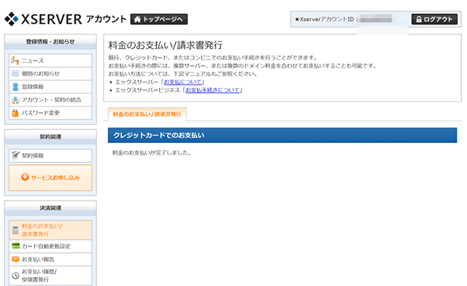Open お支払い報告 sidebar item

[50, 259]
